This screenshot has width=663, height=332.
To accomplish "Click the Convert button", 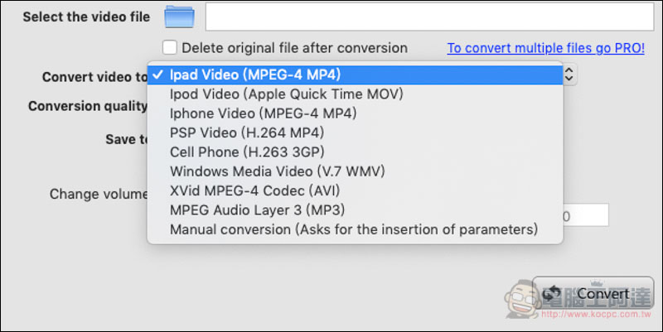I will click(593, 293).
